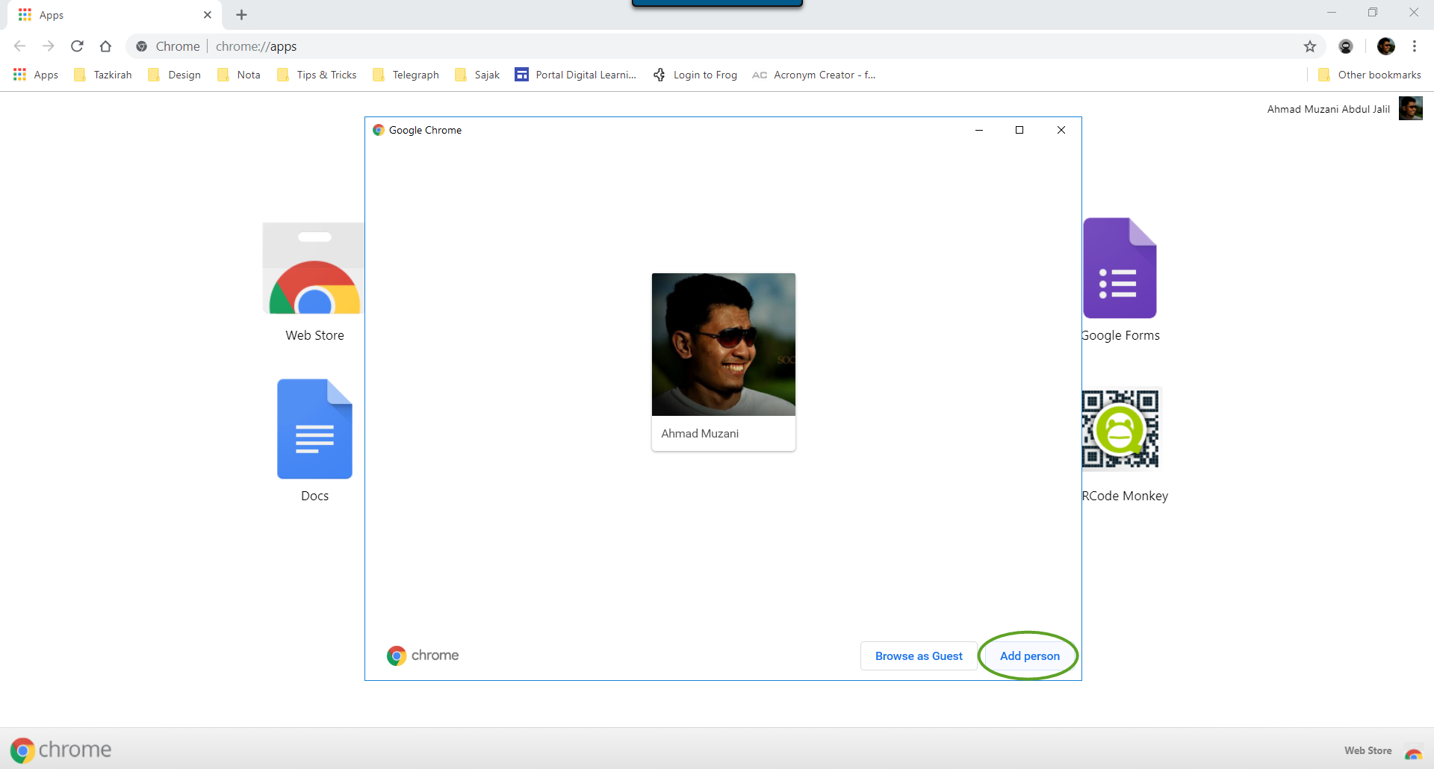Open the Google Forms app
Viewport: 1434px width, 769px height.
tap(1120, 269)
